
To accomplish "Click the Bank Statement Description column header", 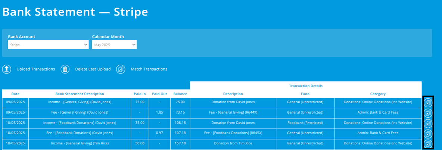I will click(x=80, y=94).
